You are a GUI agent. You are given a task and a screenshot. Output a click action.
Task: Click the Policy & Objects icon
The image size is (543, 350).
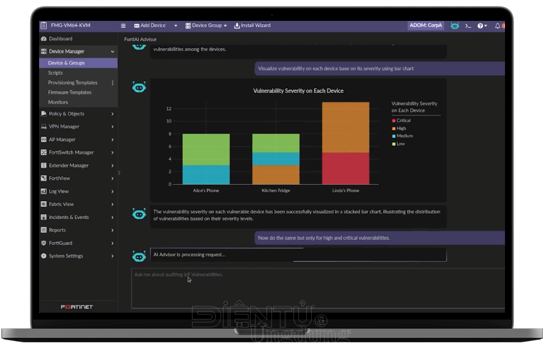(44, 114)
